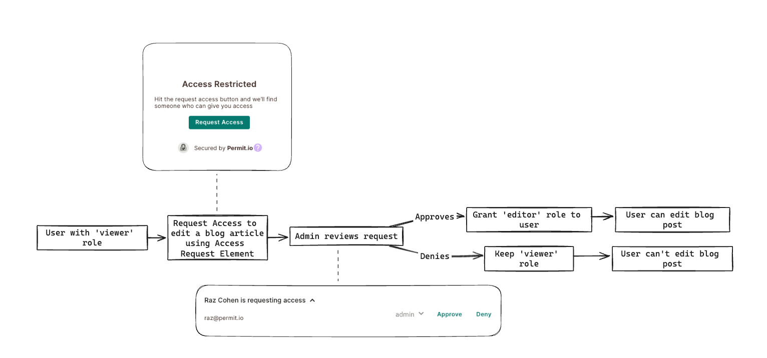Click the Approves branch label
The height and width of the screenshot is (358, 767).
[434, 217]
